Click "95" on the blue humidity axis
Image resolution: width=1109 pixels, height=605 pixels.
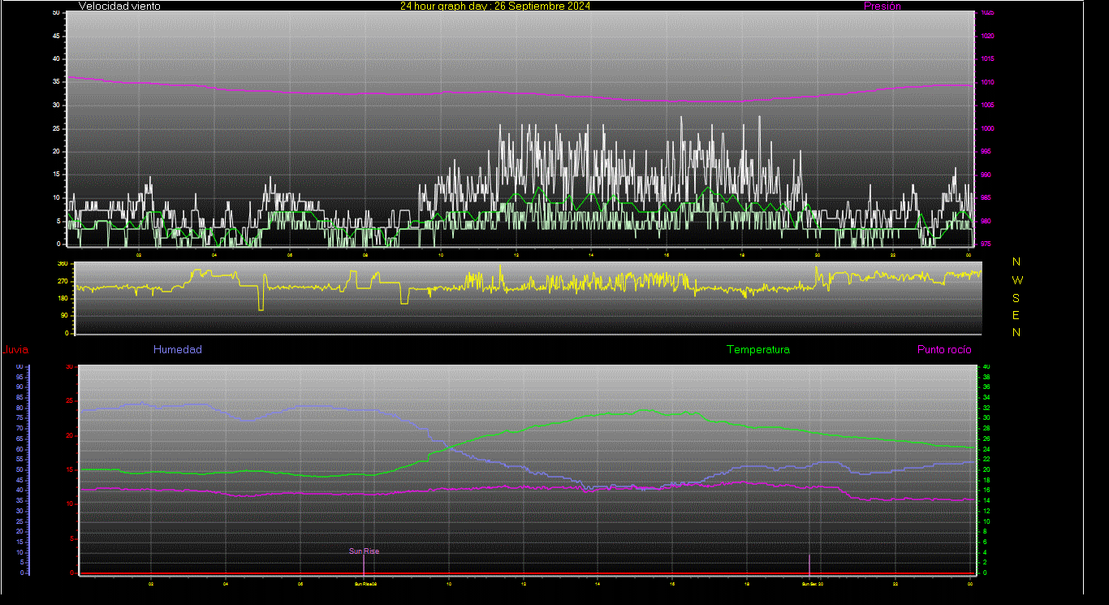[19, 377]
